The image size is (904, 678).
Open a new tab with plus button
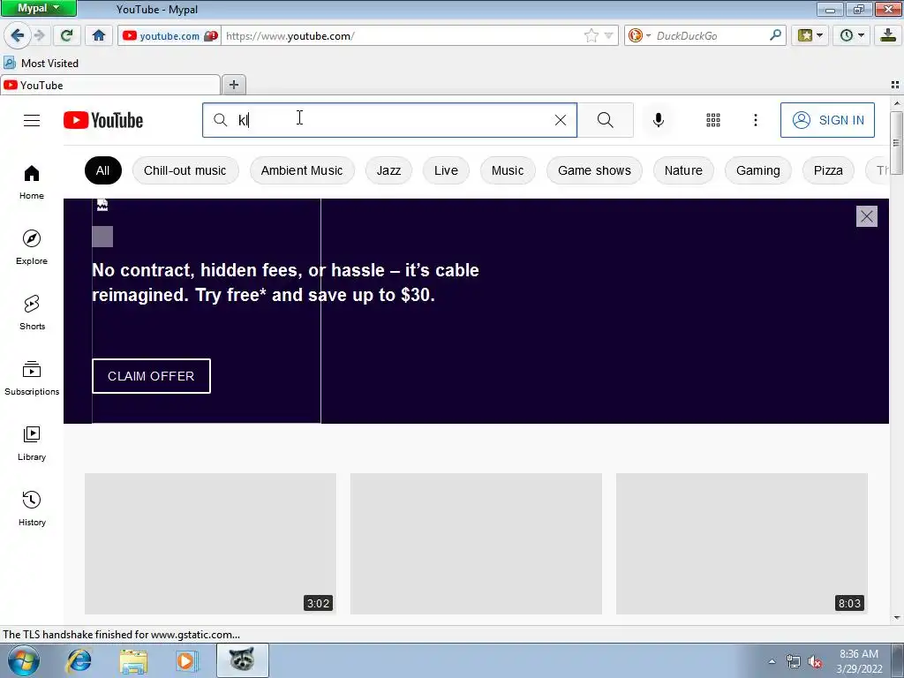point(233,85)
